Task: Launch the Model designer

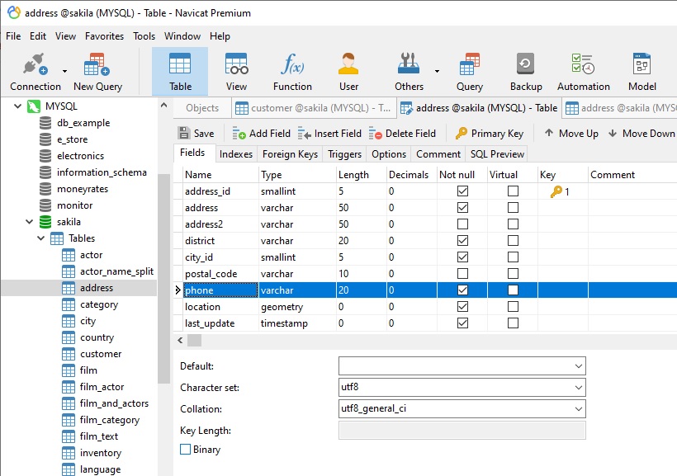Action: 641,70
